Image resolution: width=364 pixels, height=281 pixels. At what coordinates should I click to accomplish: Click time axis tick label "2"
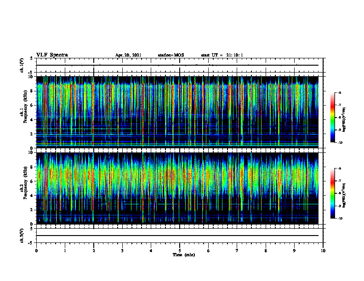(x=94, y=251)
